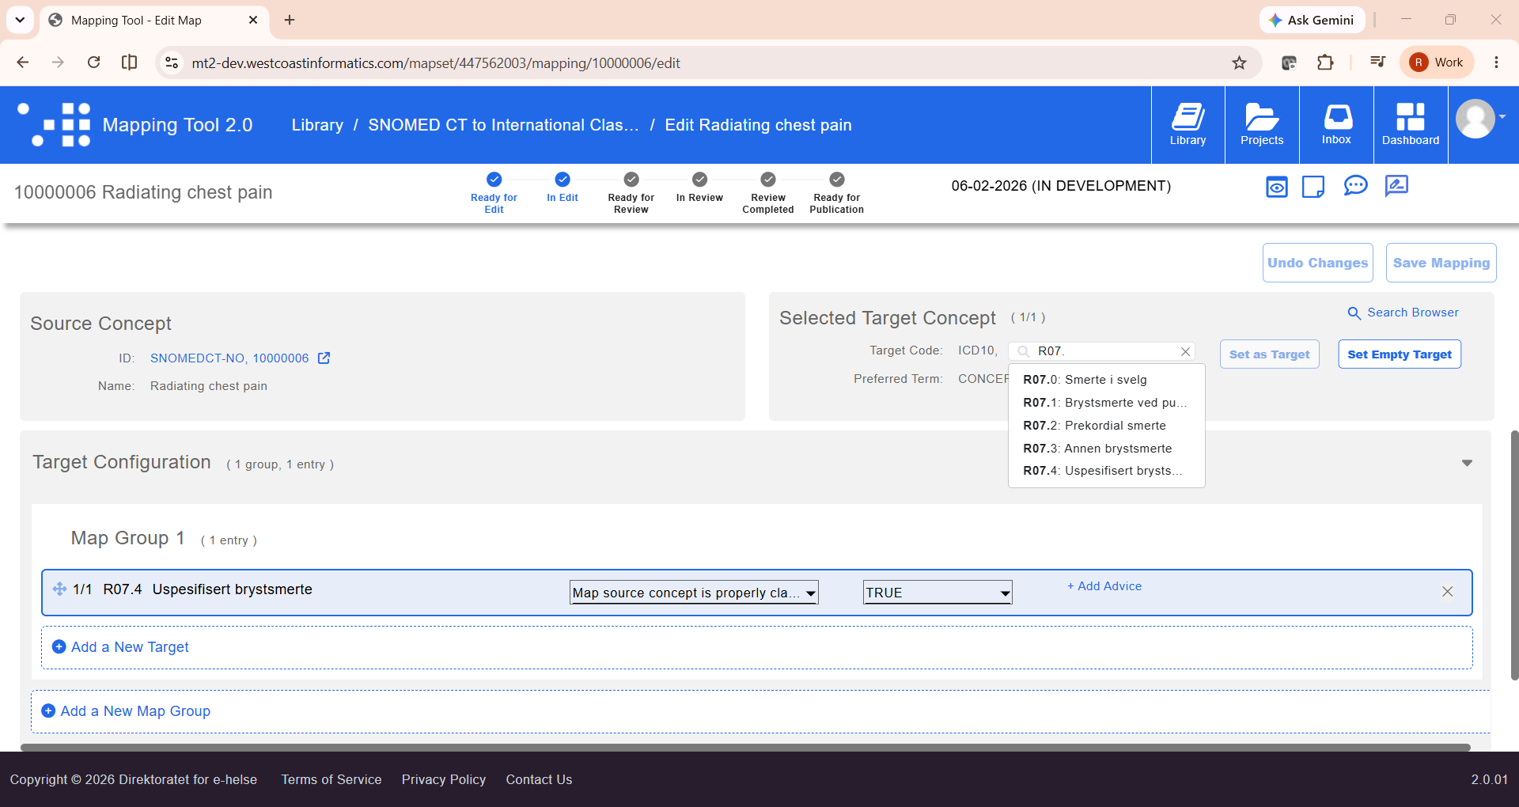Screen dimensions: 1519x807
Task: Open SNOMED CT to International Clas... breadcrumb
Action: coord(503,125)
